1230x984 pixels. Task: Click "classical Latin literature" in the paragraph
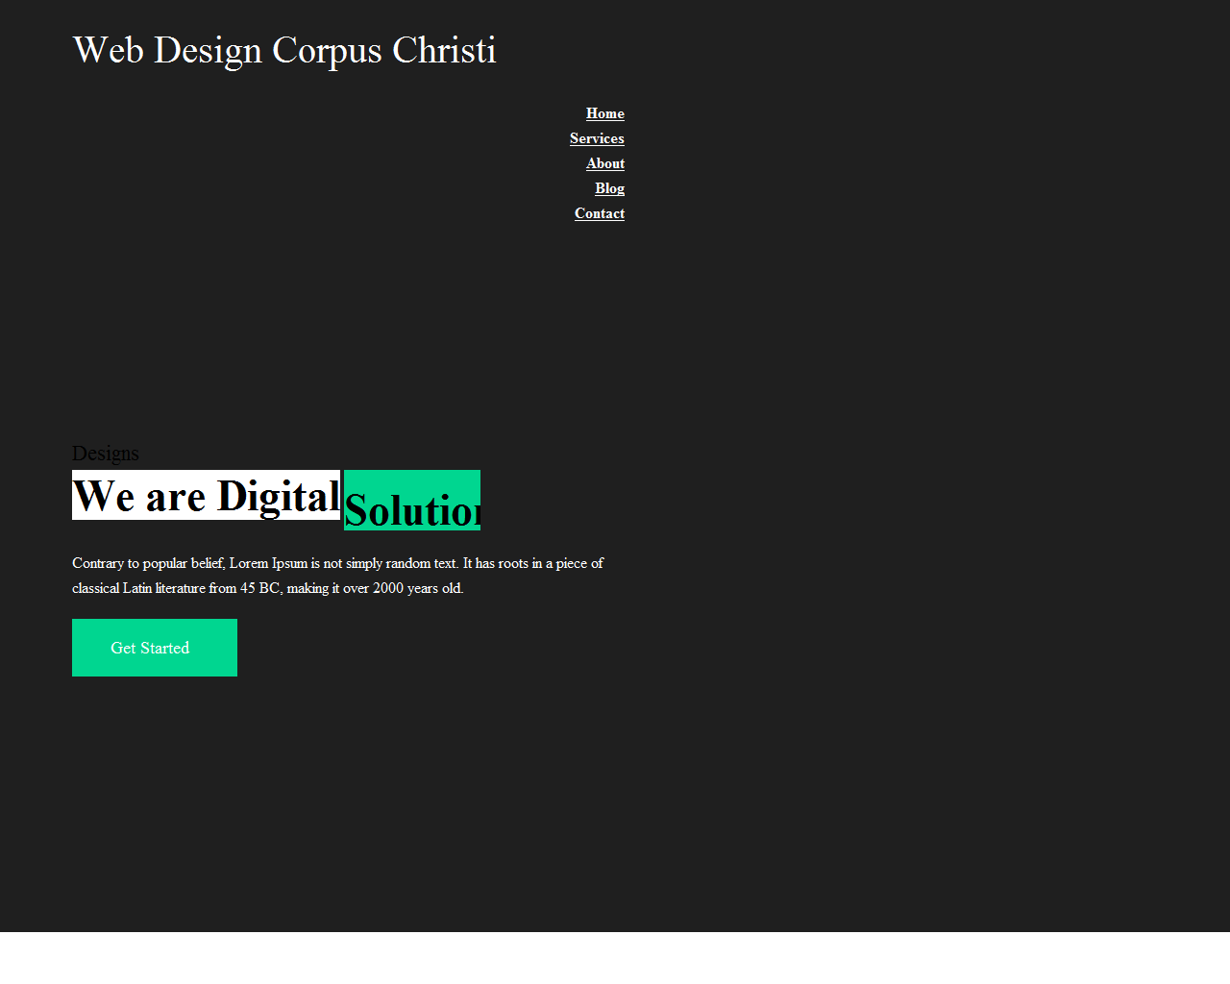[x=138, y=588]
